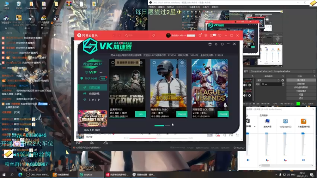Open the scene transition type dropdown in OBS
Screen dimensions: 317x178
(x=268, y=80)
